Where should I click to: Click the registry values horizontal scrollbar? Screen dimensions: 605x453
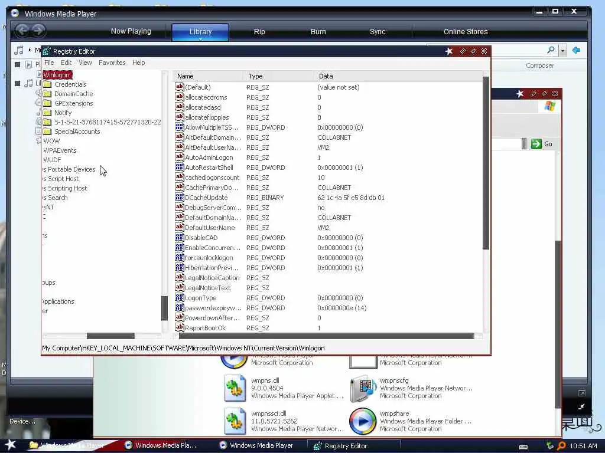(x=326, y=336)
